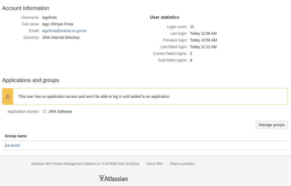291x186 pixels.
Task: Click the Group name column header
Action: (15, 136)
